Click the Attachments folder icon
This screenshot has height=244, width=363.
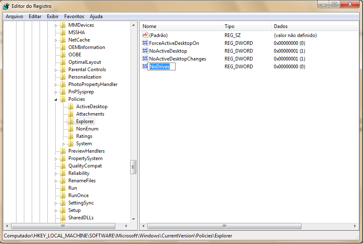point(70,114)
